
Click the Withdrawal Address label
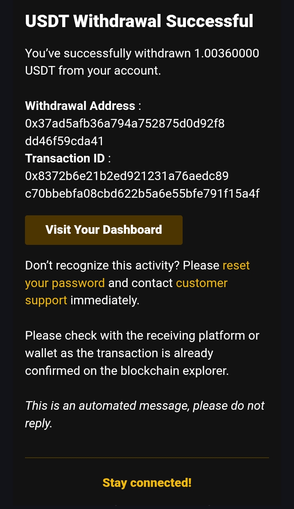[80, 106]
